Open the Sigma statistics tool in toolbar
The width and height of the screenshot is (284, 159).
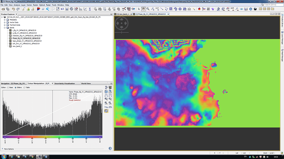click(90, 9)
